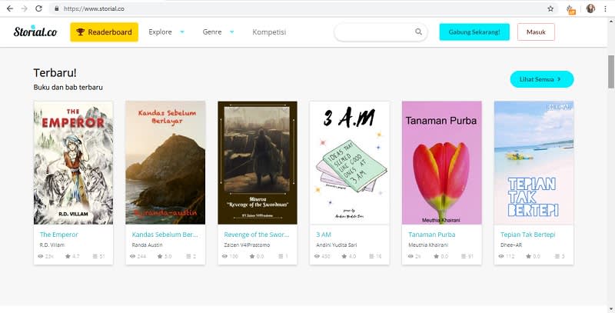Click the browser extension icon beside the star
The width and height of the screenshot is (615, 313).
(x=570, y=8)
